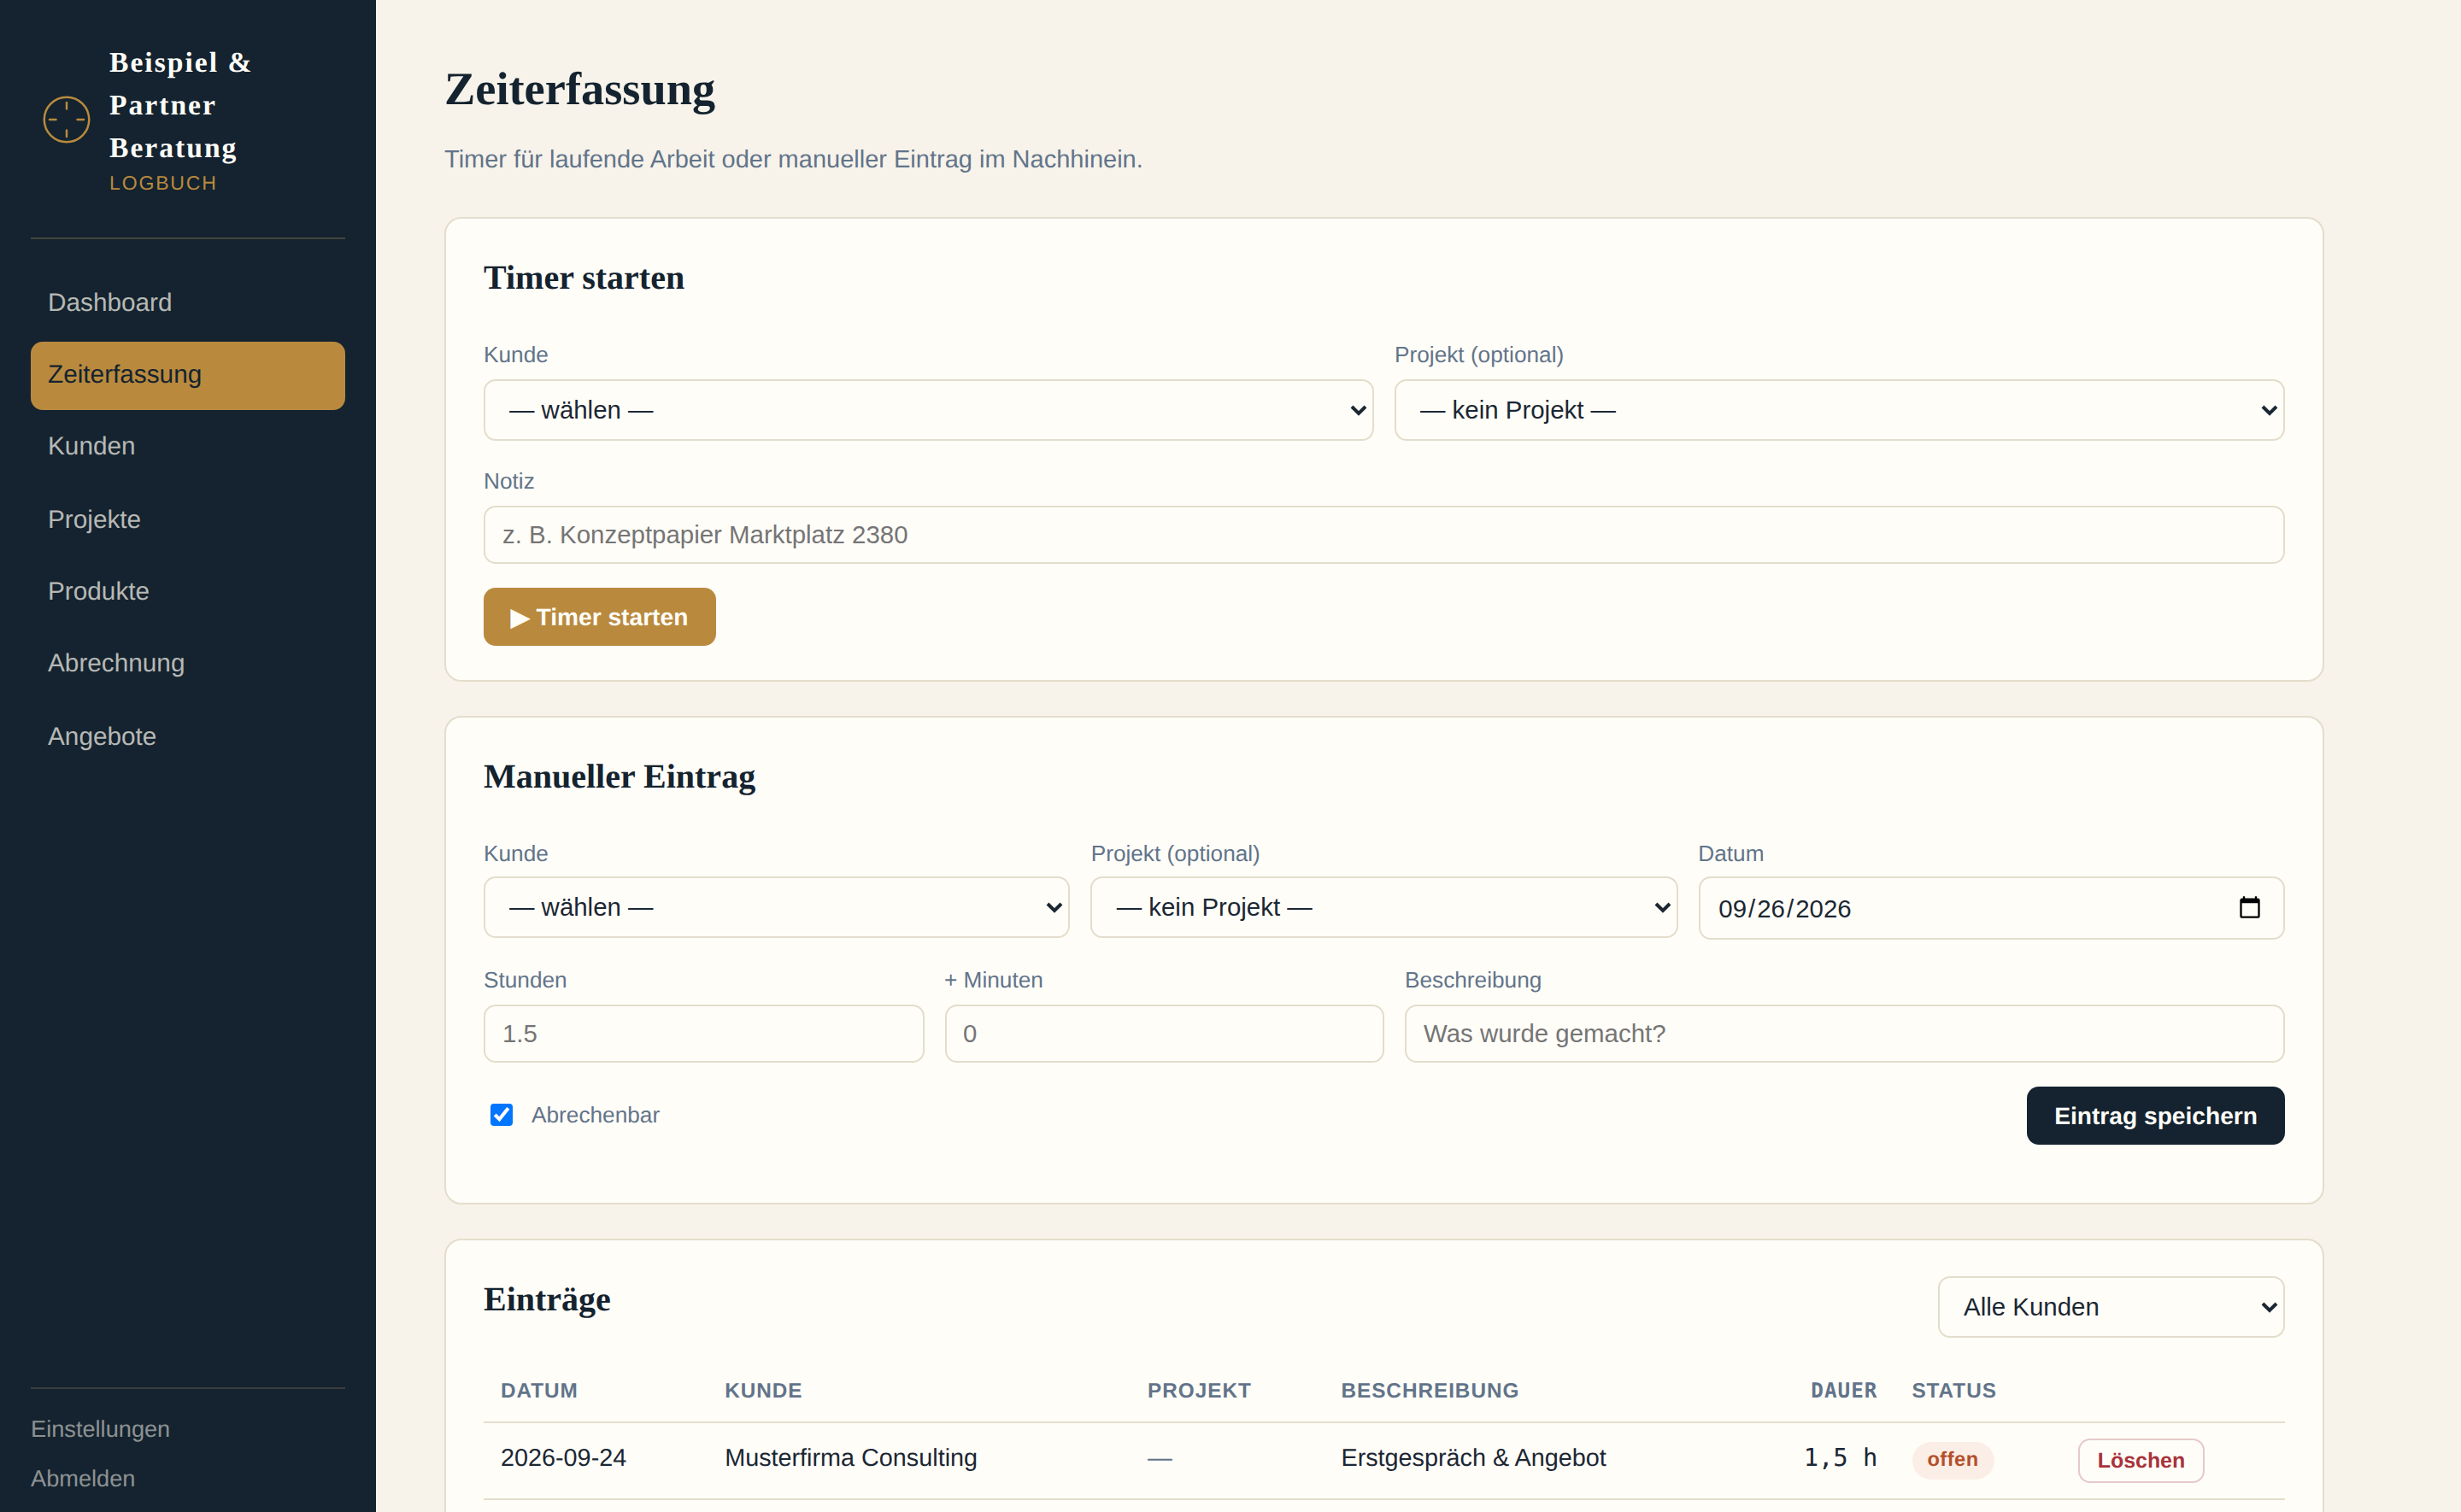Click the Stunden input field
2461x1512 pixels.
click(x=703, y=1033)
